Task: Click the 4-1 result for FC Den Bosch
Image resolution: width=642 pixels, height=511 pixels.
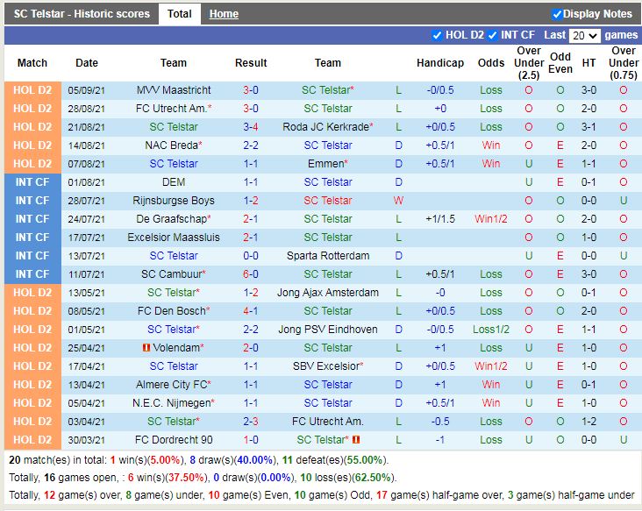Action: (250, 311)
